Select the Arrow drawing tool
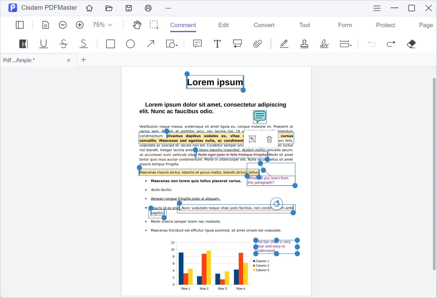 click(x=151, y=44)
